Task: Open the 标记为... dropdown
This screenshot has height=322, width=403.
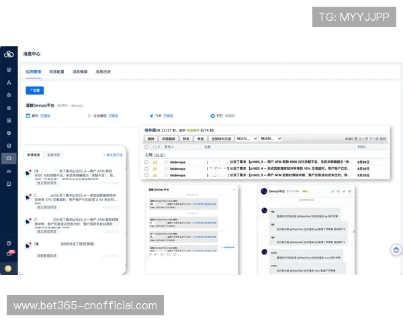Action: point(247,139)
